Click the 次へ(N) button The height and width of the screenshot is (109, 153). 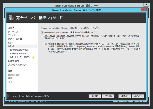[x=108, y=96]
